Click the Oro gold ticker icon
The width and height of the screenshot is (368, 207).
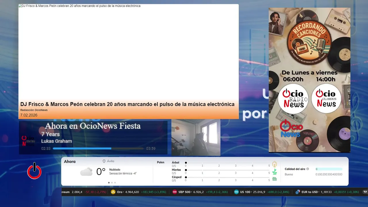[x=113, y=192]
